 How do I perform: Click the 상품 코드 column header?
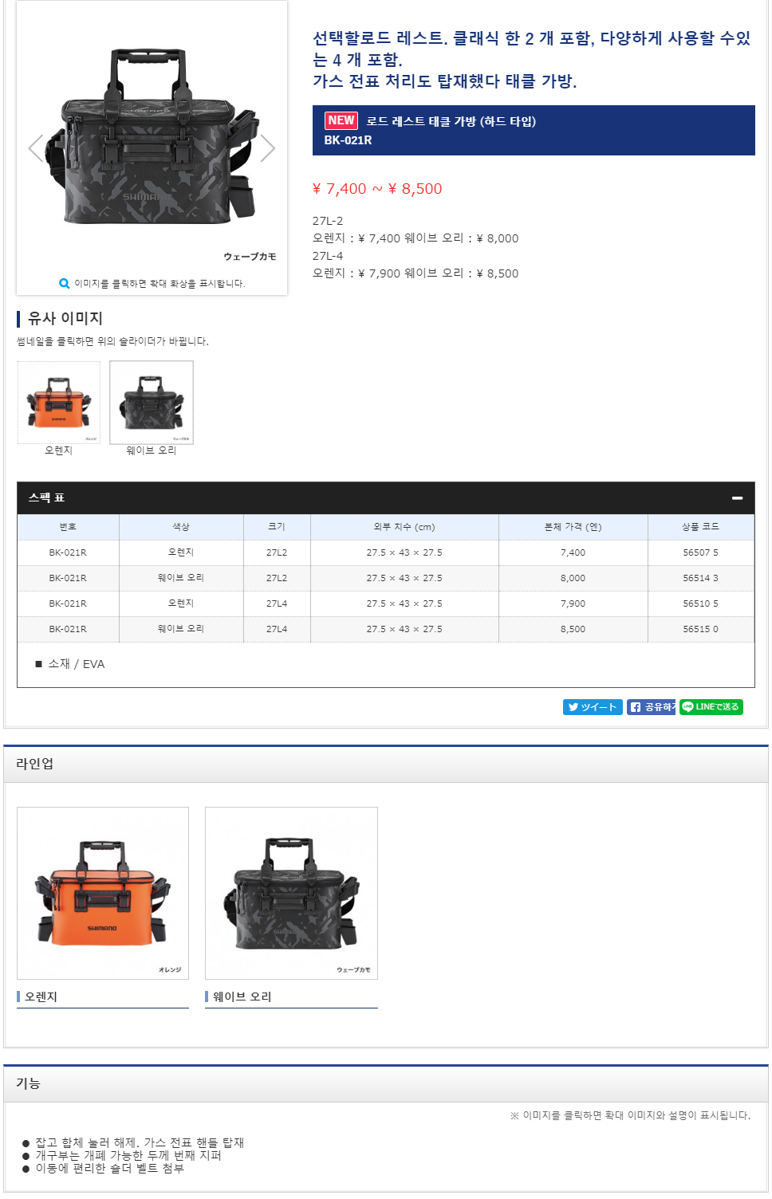click(x=700, y=527)
